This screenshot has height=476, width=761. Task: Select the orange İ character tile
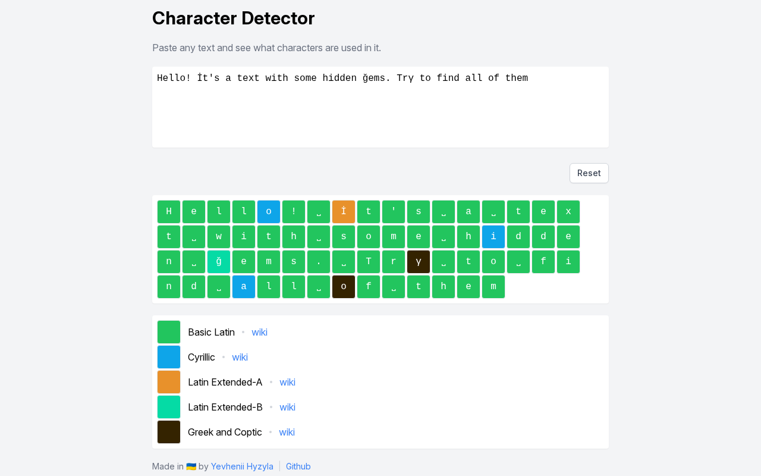[344, 212]
